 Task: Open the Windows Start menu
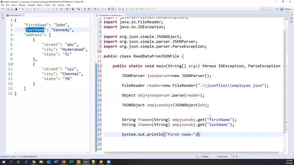[4, 162]
